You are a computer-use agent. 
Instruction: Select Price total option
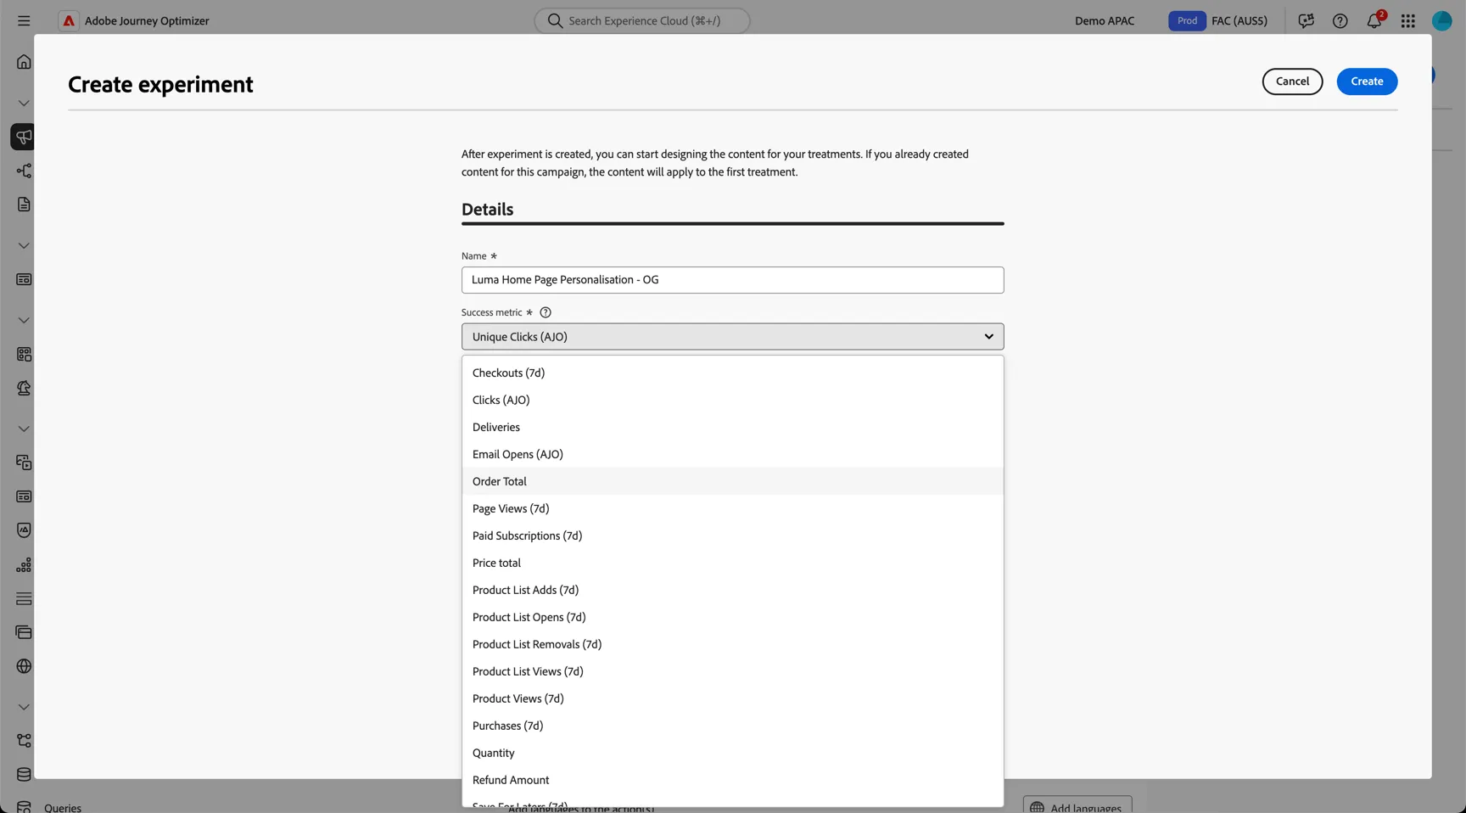(x=733, y=563)
